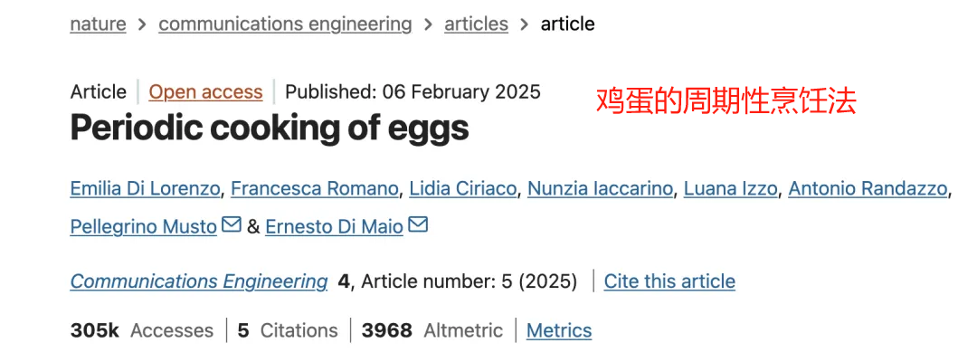Go to communications engineering breadcrumb
The width and height of the screenshot is (977, 362).
tap(285, 24)
